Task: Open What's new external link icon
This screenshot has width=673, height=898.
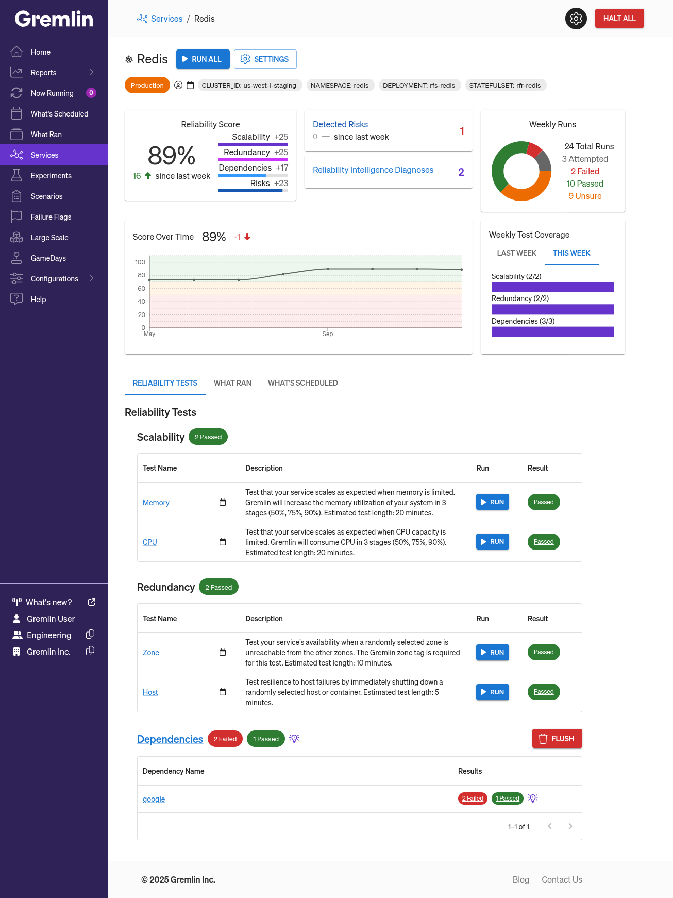Action: tap(92, 602)
